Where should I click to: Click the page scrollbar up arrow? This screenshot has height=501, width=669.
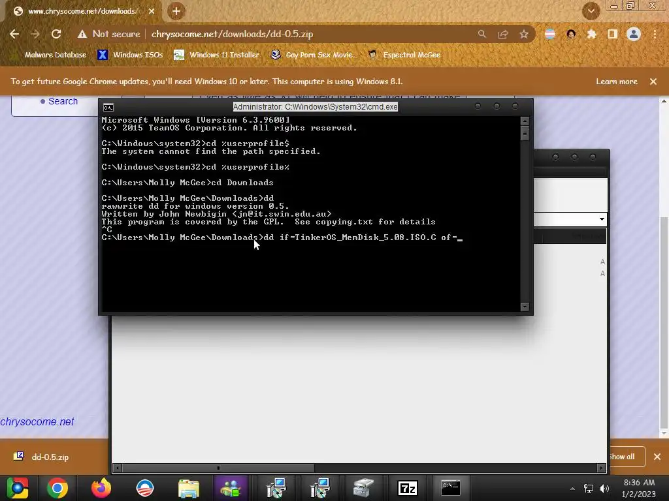pyautogui.click(x=664, y=101)
